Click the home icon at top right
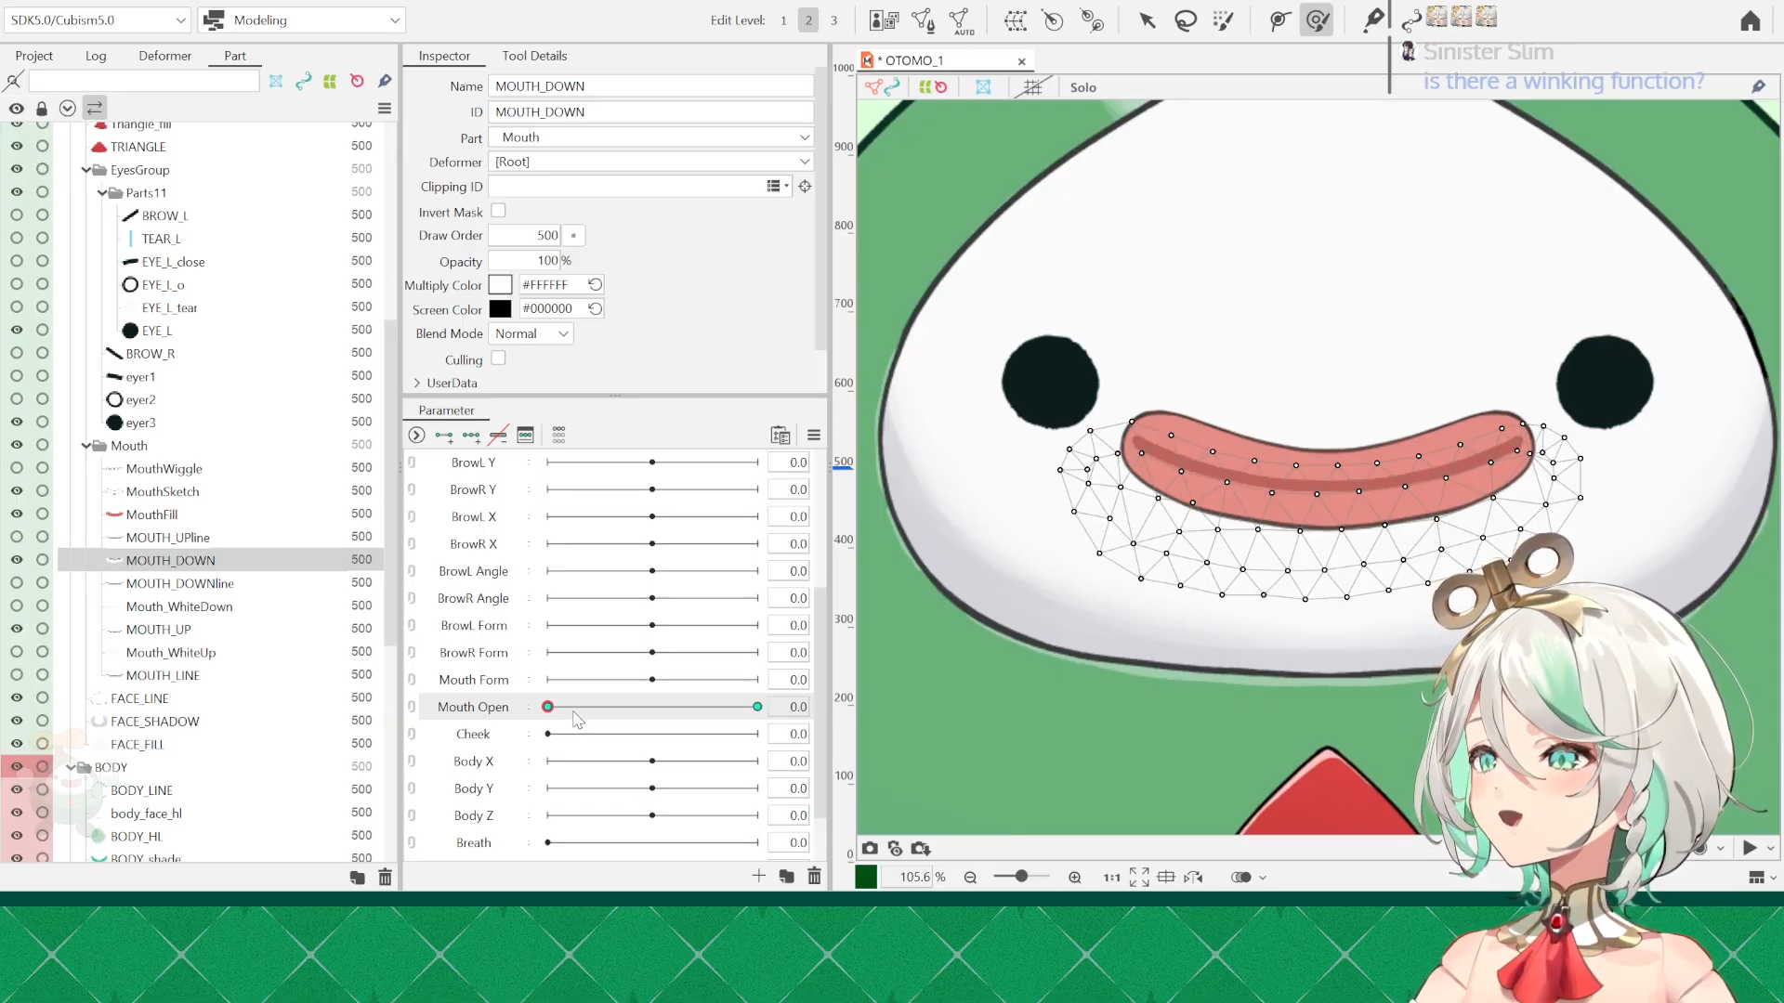Image resolution: width=1784 pixels, height=1003 pixels. 1751,20
